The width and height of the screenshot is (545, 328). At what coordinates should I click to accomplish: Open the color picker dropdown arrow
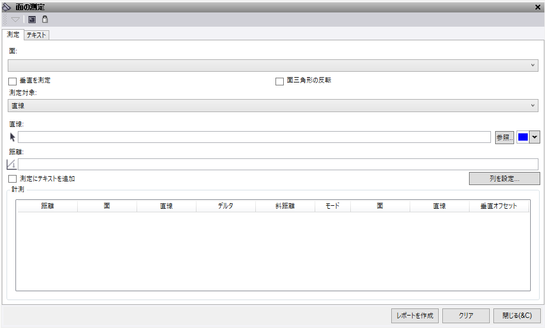[534, 137]
